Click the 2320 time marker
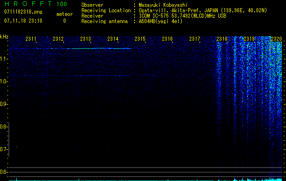286x181 pixels. (x=276, y=38)
